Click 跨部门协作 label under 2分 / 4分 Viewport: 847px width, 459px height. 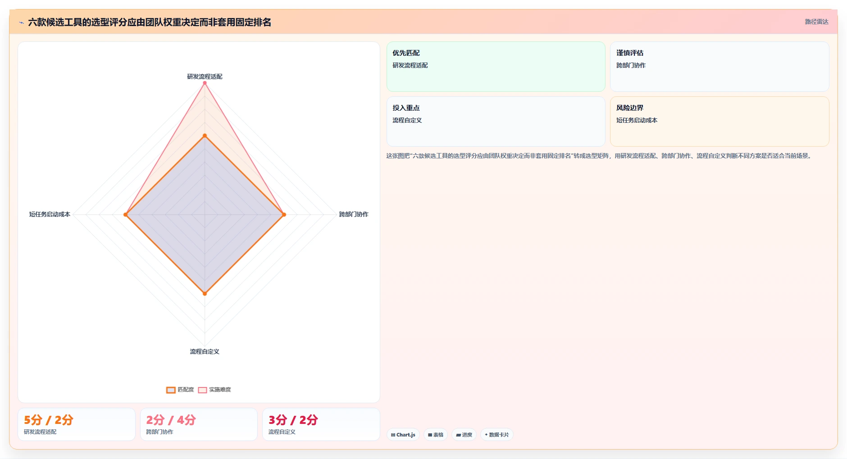tap(159, 432)
